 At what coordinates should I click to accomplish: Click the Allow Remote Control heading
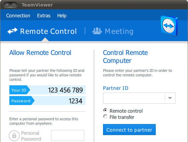[40, 53]
